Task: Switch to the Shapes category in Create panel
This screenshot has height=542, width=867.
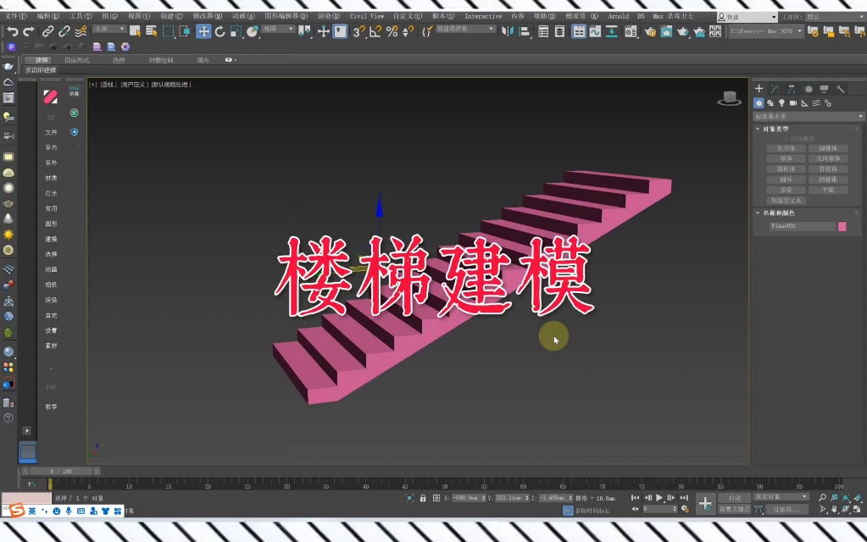Action: point(770,102)
